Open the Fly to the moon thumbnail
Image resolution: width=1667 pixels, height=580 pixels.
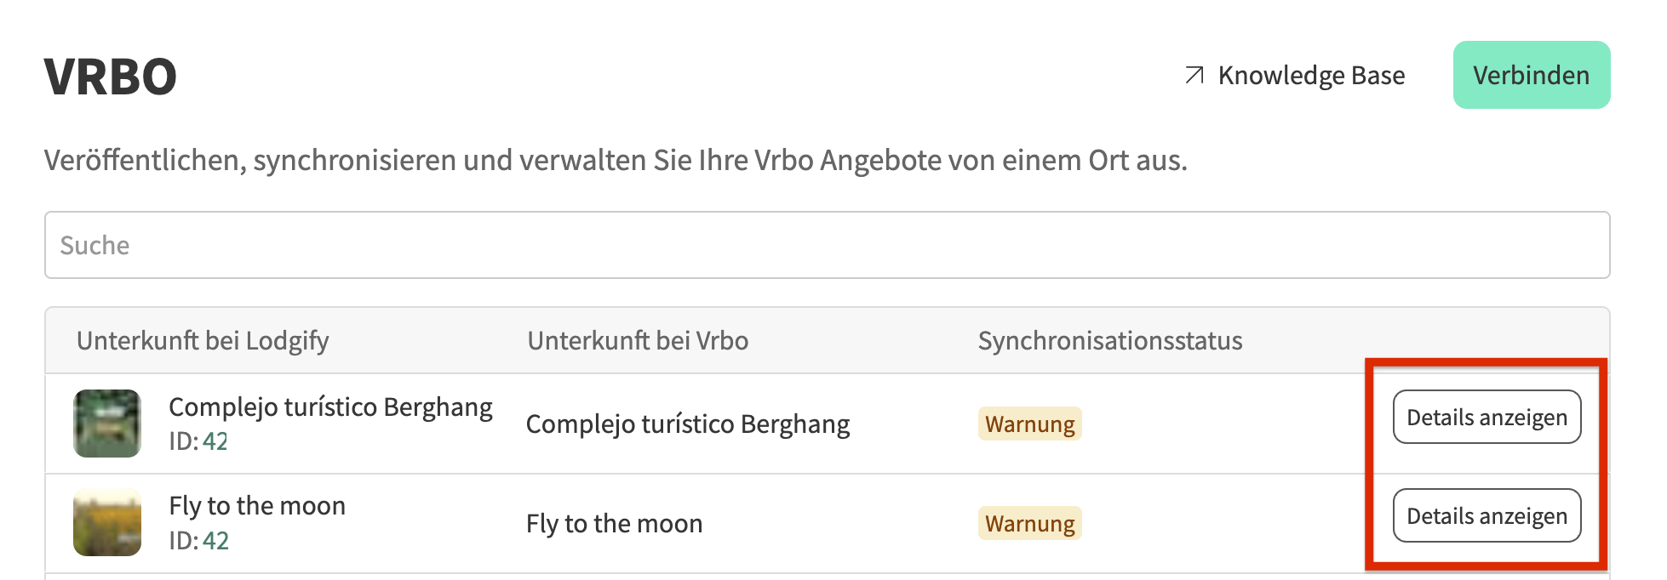tap(107, 523)
